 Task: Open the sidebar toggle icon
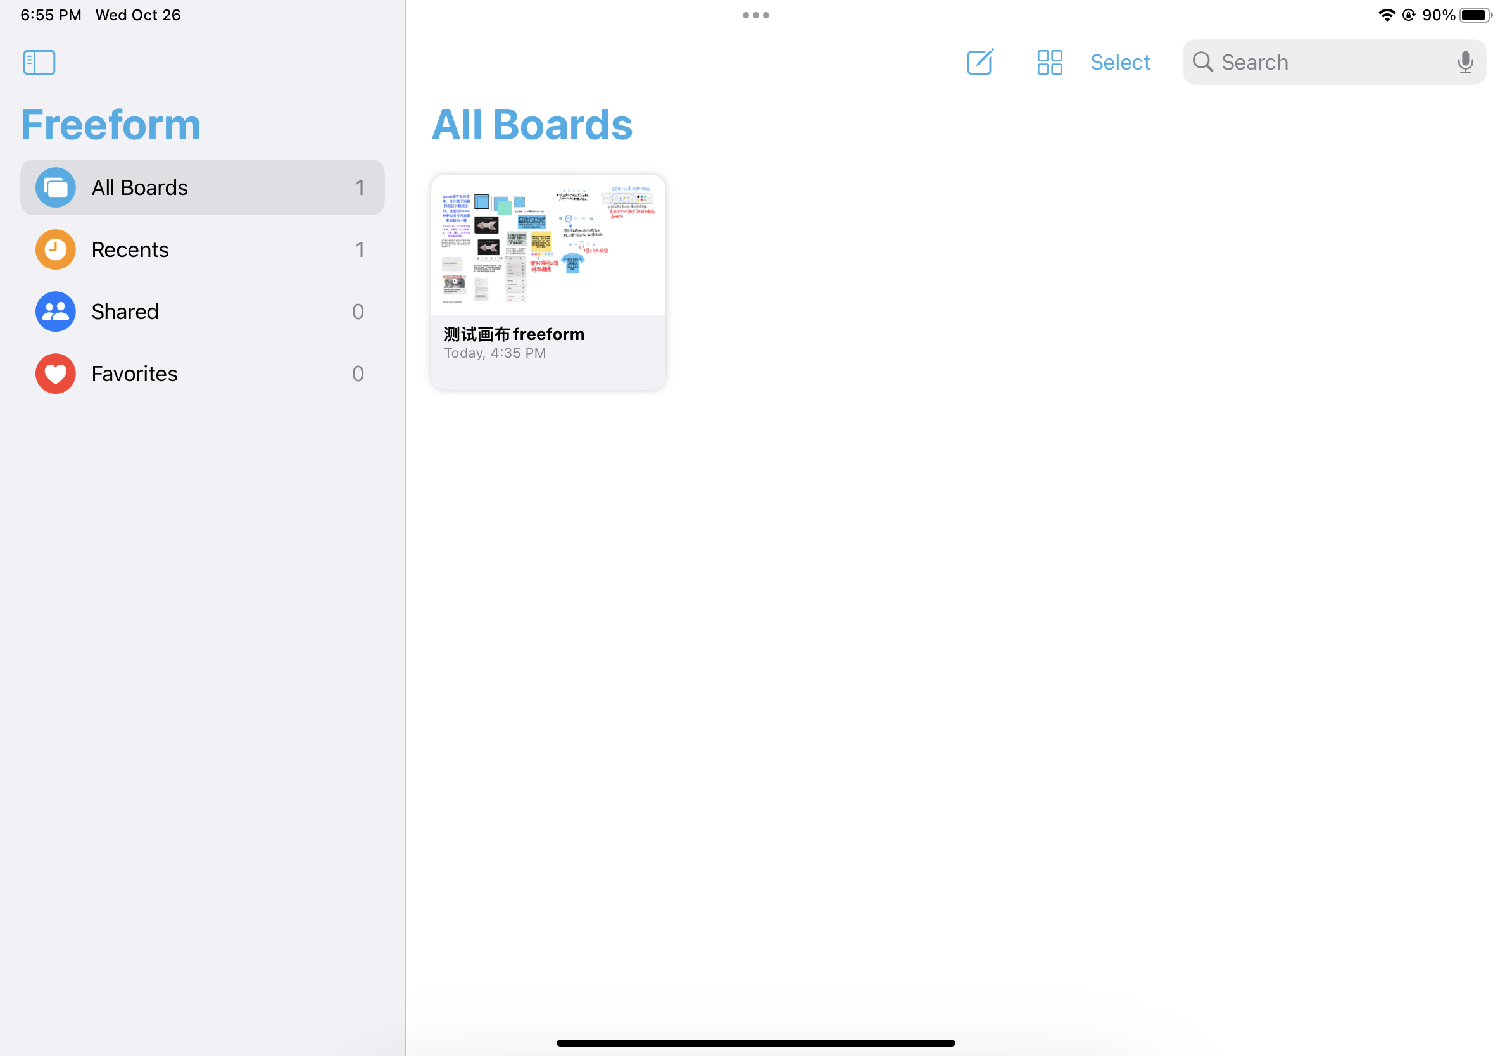tap(38, 62)
